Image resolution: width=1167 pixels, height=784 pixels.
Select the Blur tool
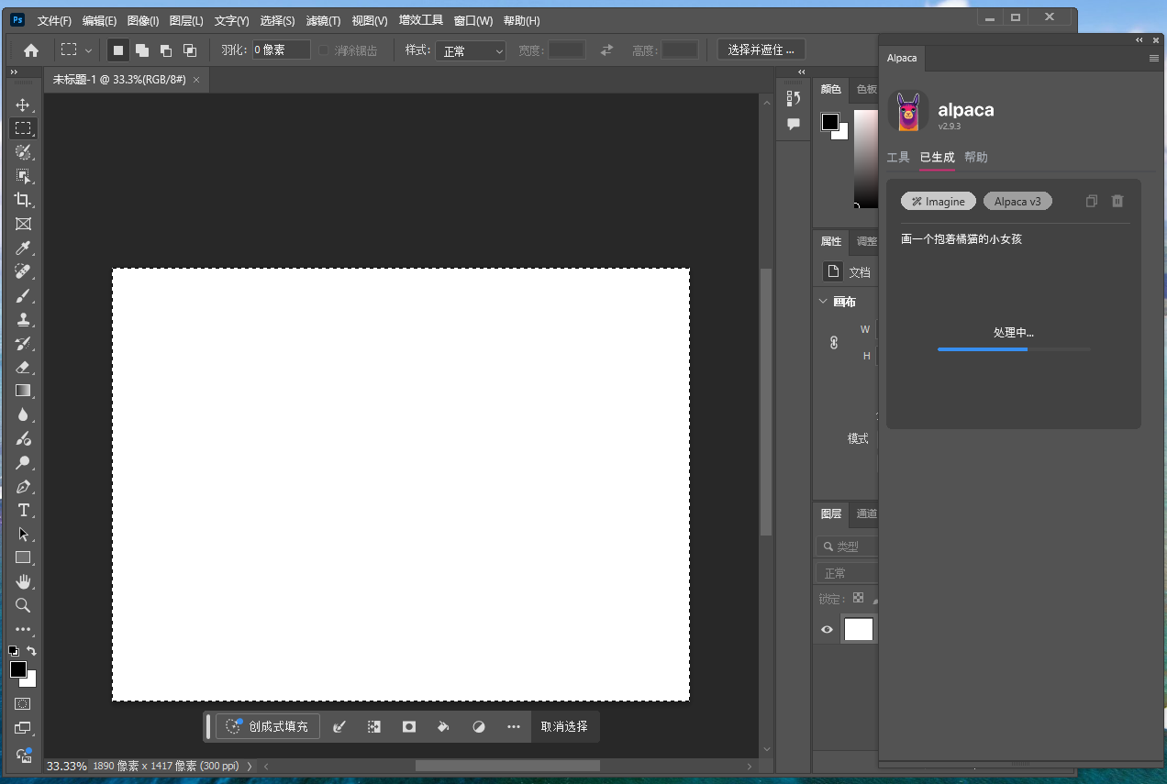(x=23, y=414)
